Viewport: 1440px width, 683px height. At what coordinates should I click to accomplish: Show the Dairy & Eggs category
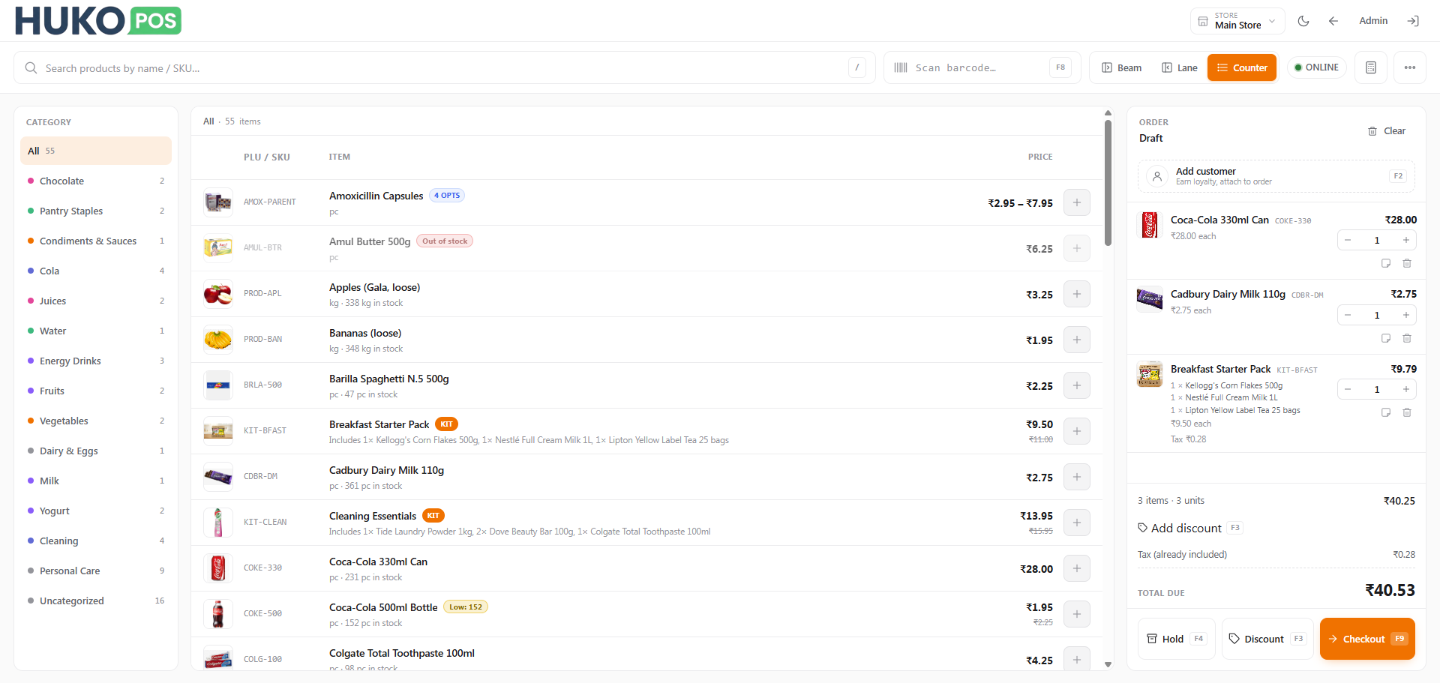pos(96,451)
